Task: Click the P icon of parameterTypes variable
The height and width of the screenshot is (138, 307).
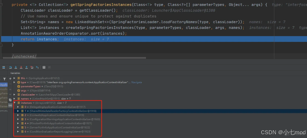Action: point(19,86)
